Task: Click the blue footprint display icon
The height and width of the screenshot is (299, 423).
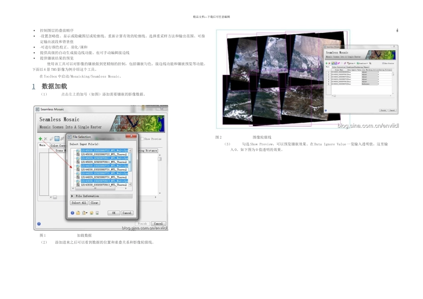Action: tap(57, 138)
